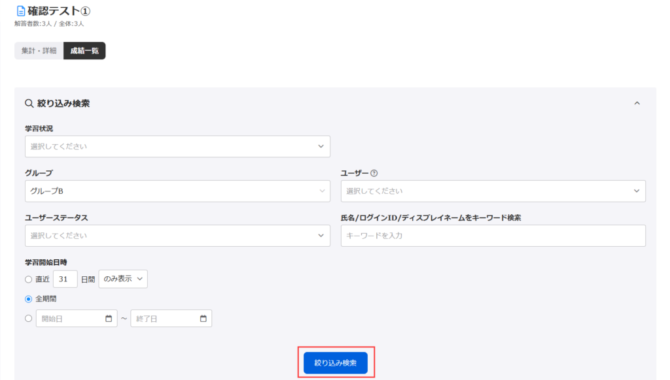Click the keyword search input field
Screen dimensions: 670x380
(x=493, y=236)
